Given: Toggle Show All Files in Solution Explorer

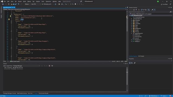Looking at the screenshot, I should (146, 10).
